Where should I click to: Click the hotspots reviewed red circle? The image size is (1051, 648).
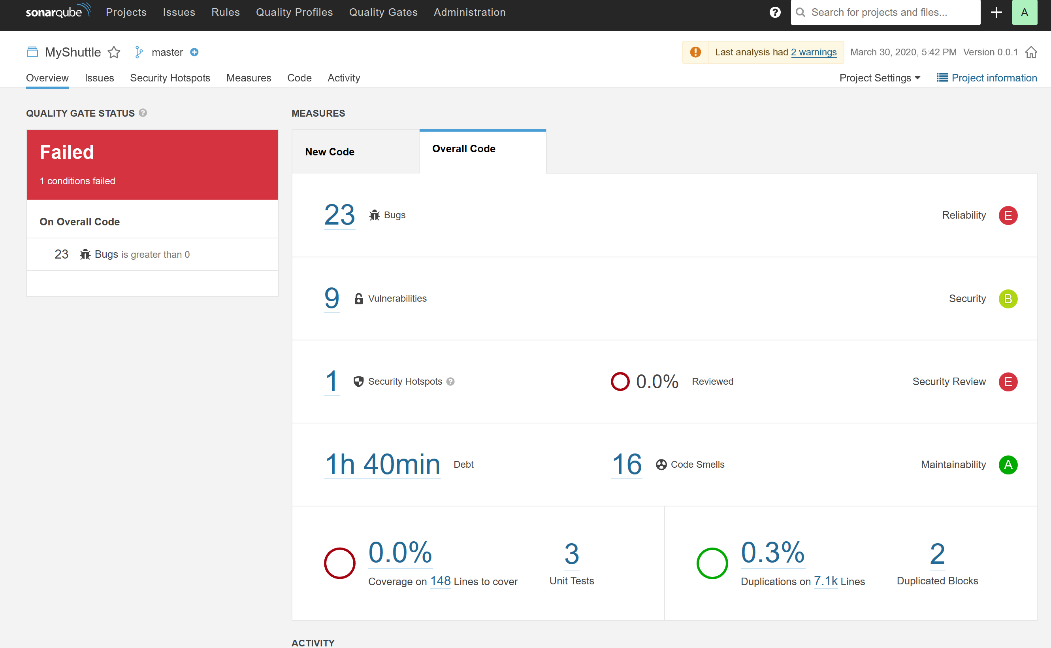point(620,382)
